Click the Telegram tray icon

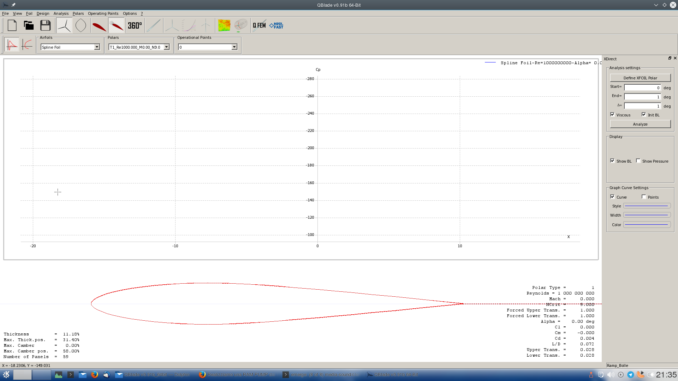point(630,375)
